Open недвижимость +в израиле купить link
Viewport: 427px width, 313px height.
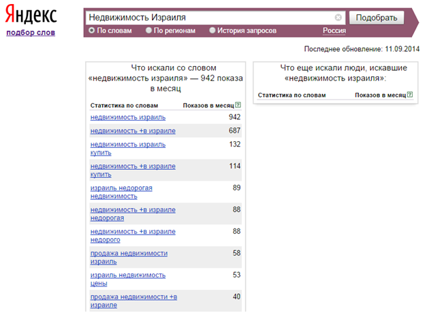[x=133, y=170]
